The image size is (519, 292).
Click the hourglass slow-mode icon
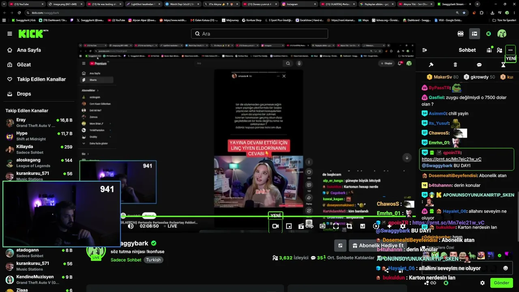tap(503, 65)
